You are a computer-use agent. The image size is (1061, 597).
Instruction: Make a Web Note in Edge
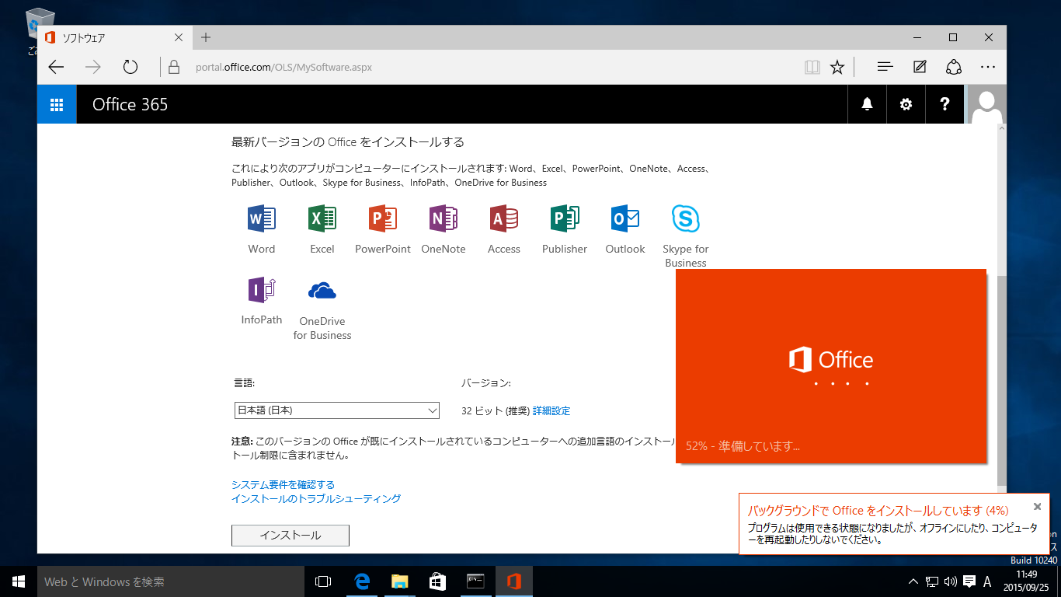(920, 67)
